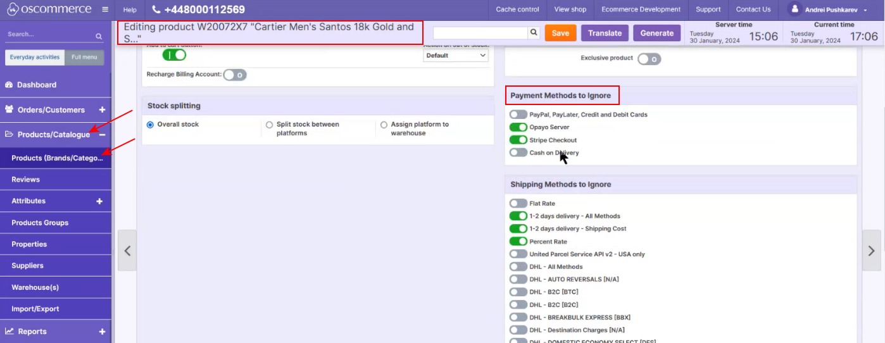Open Contact Us link
Screen dimensions: 885x343
click(753, 9)
